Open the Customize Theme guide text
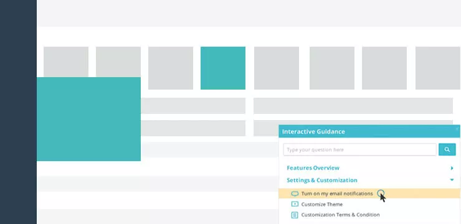Image resolution: width=461 pixels, height=224 pixels. pos(322,204)
